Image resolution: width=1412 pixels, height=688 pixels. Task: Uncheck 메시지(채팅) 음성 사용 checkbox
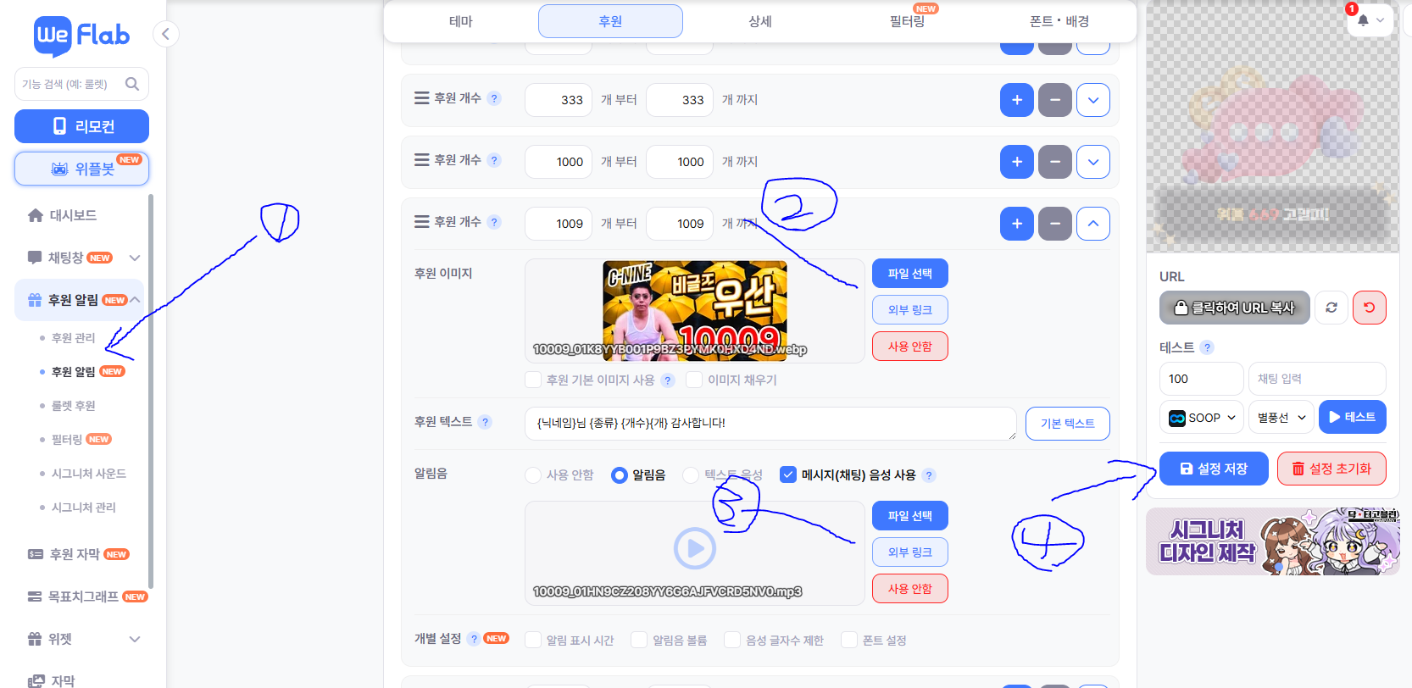pos(788,475)
